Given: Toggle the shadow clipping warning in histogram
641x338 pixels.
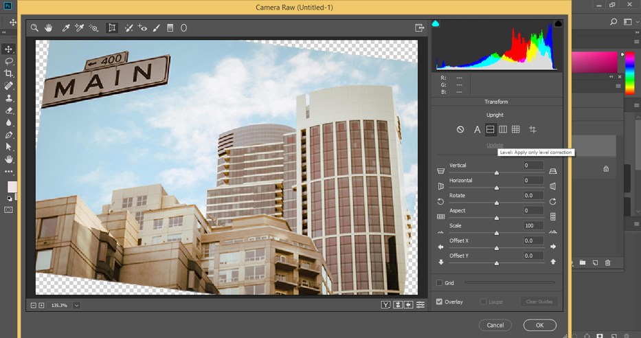Looking at the screenshot, I should click(436, 24).
